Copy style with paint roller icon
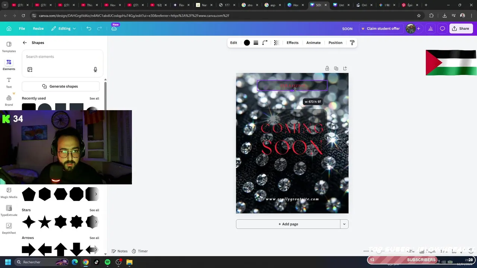The image size is (477, 268). point(352,43)
